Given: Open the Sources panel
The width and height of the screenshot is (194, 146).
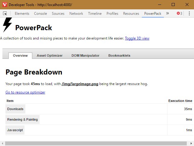Looking at the screenshot, I should [58, 14].
